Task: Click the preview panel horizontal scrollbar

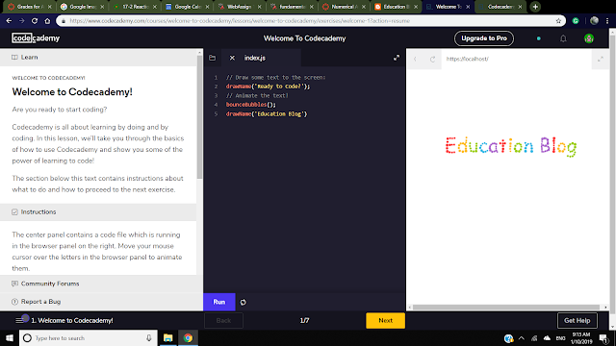Action: [x=506, y=308]
